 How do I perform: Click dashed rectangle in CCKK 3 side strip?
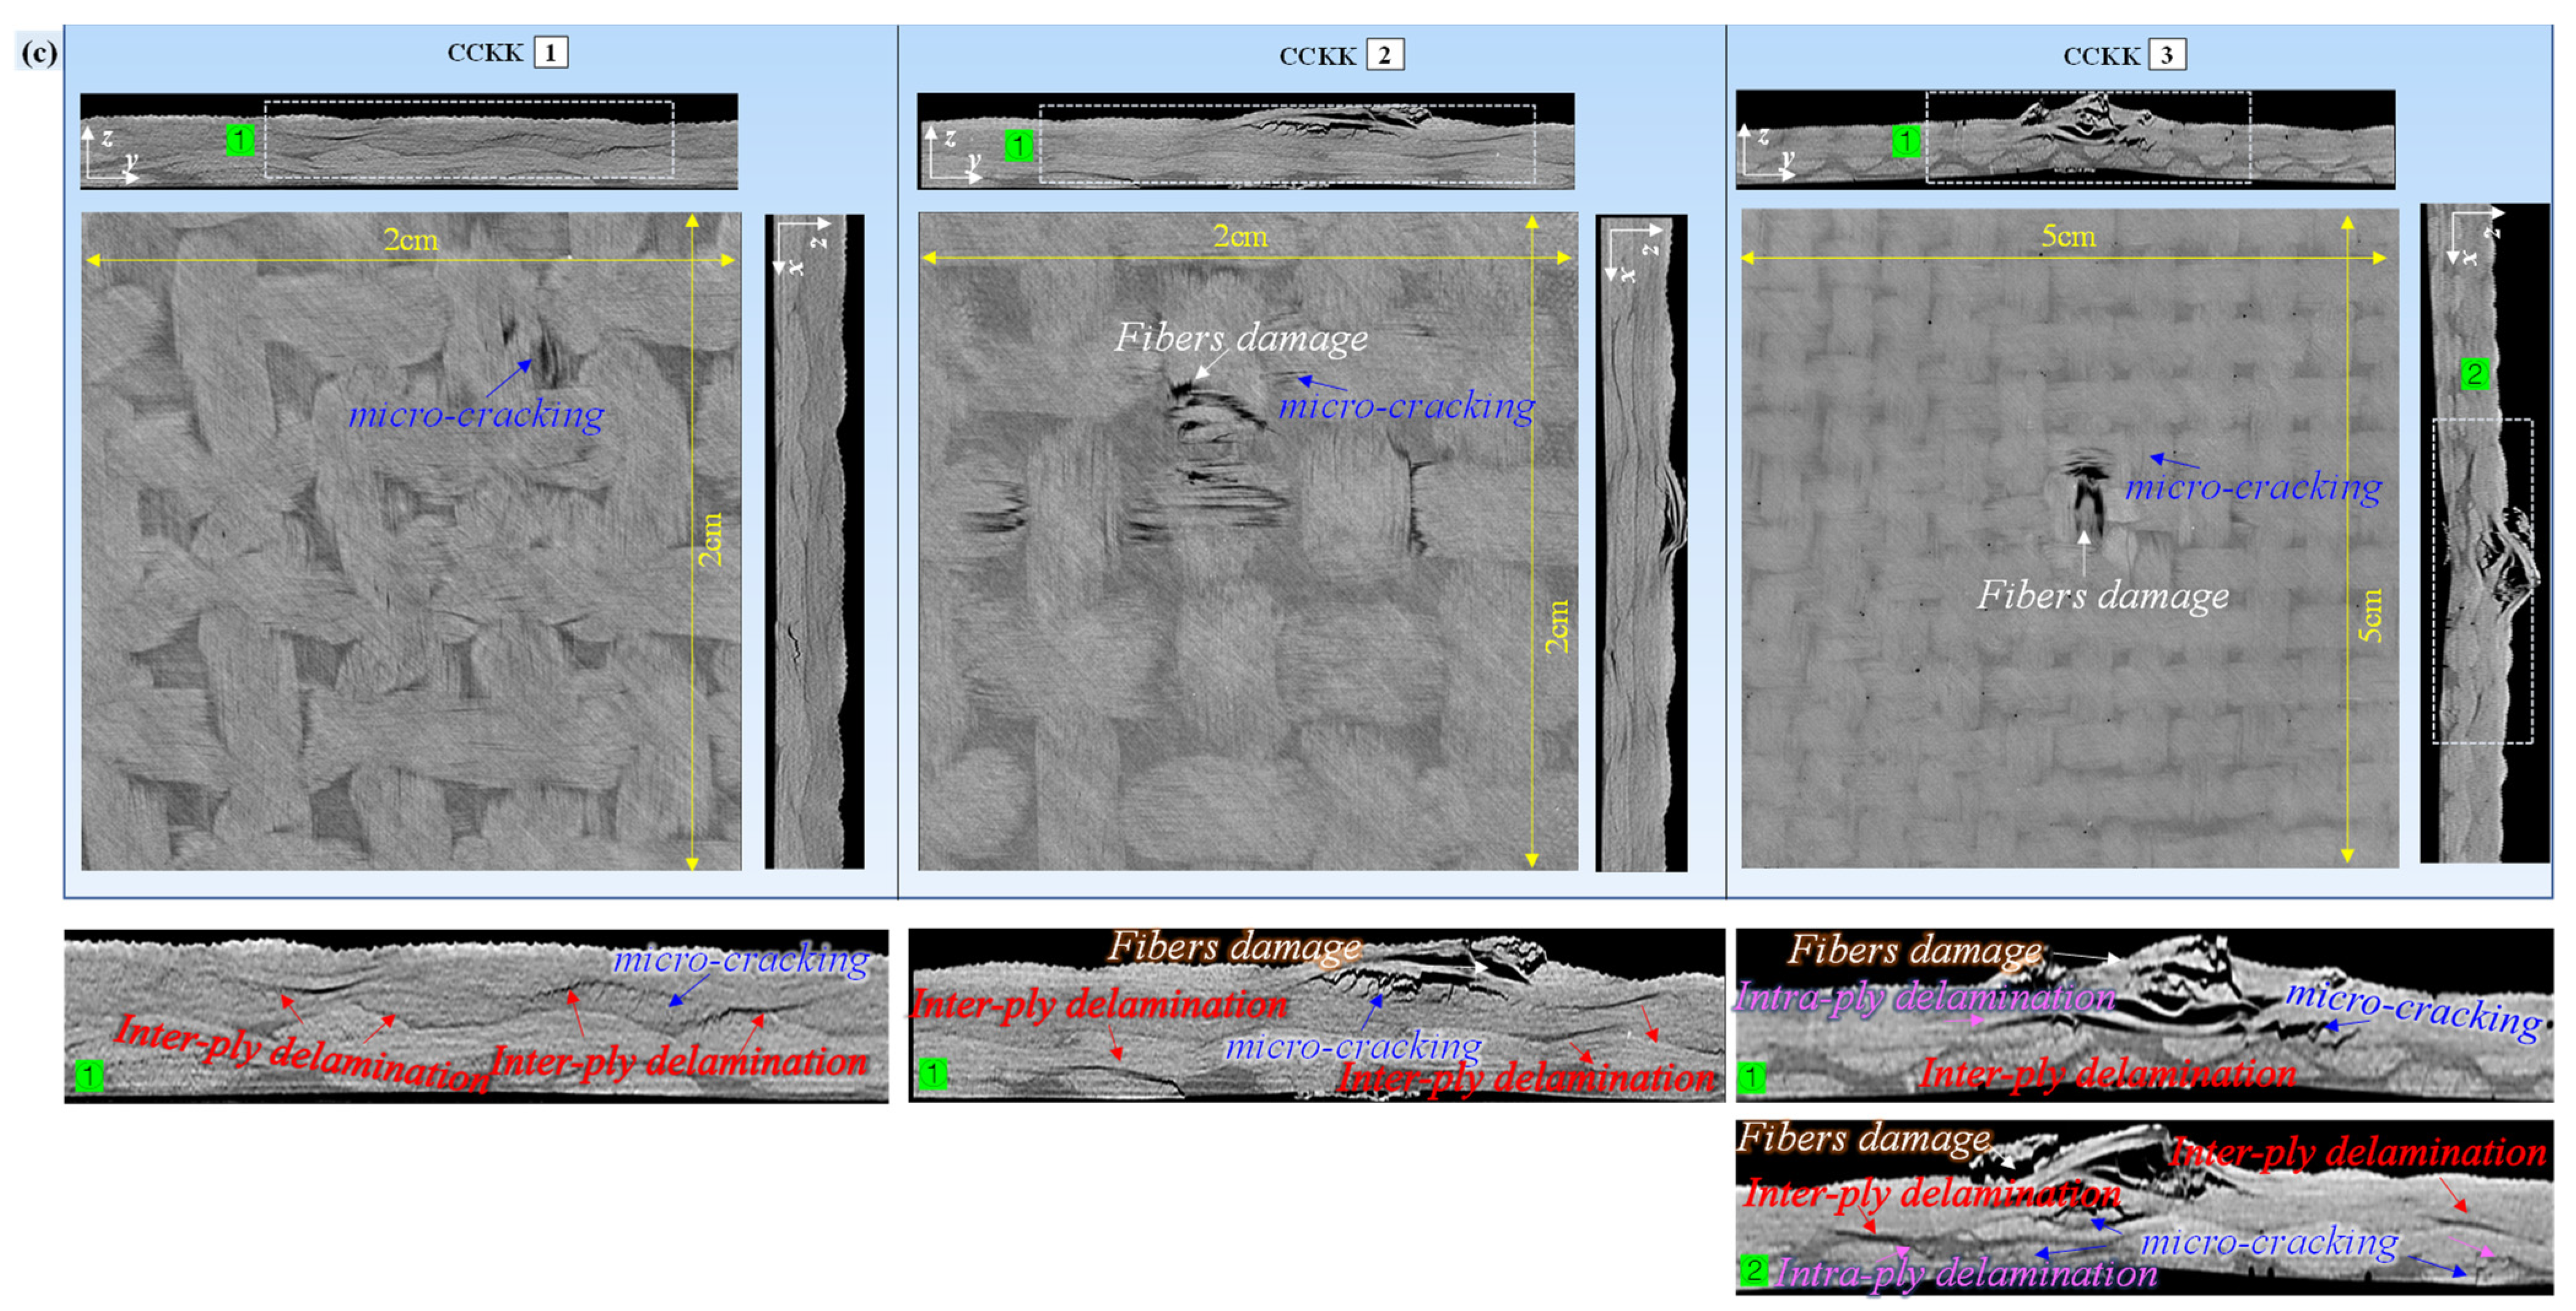point(2482,581)
